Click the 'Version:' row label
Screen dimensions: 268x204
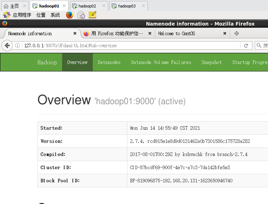coord(51,141)
